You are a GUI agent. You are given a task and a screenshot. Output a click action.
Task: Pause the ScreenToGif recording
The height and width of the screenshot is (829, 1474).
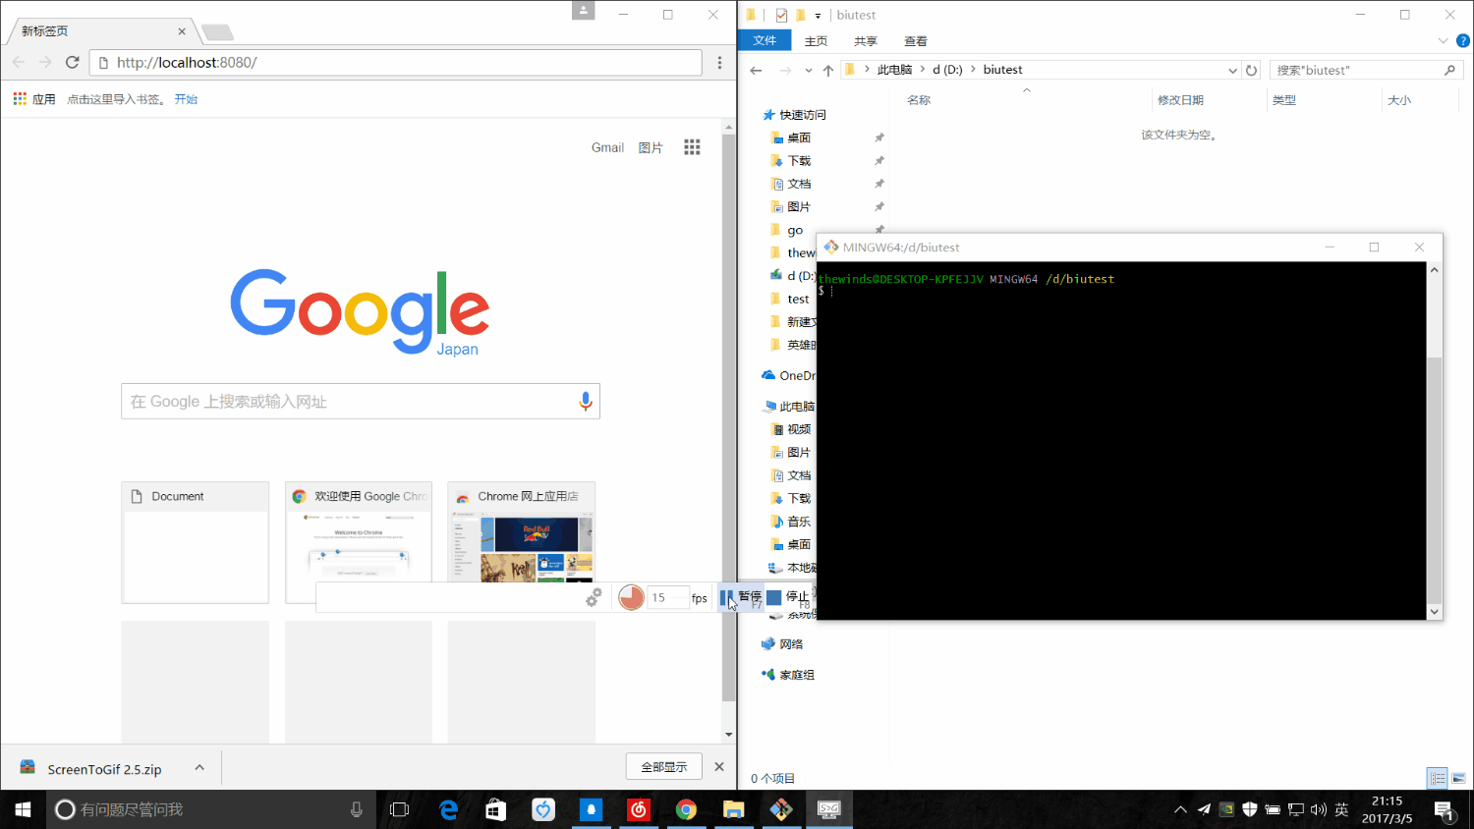click(741, 597)
